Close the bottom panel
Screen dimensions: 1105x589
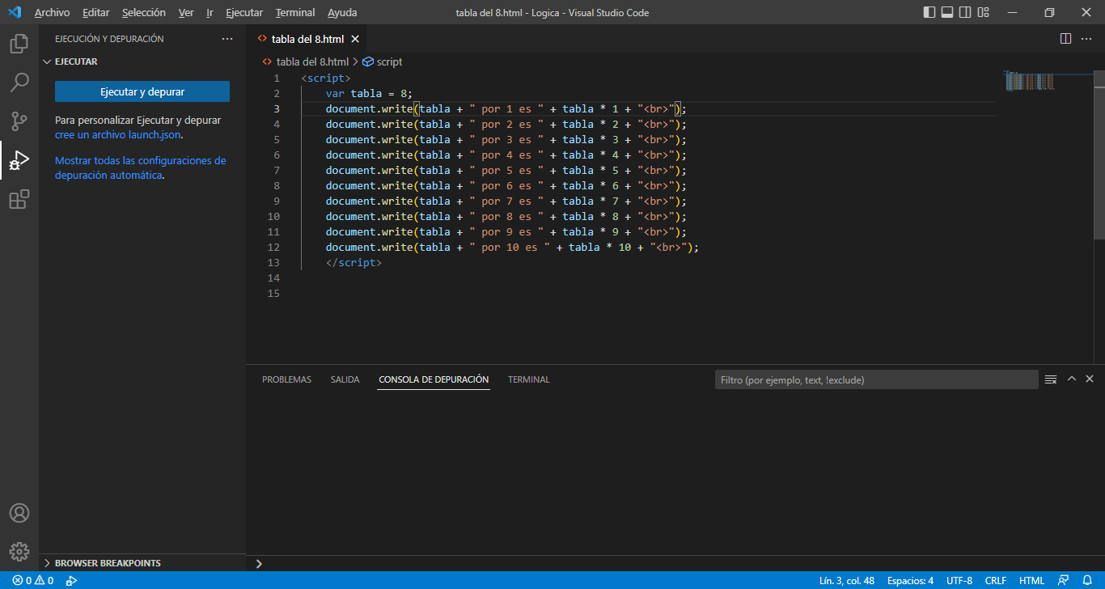click(x=1090, y=379)
